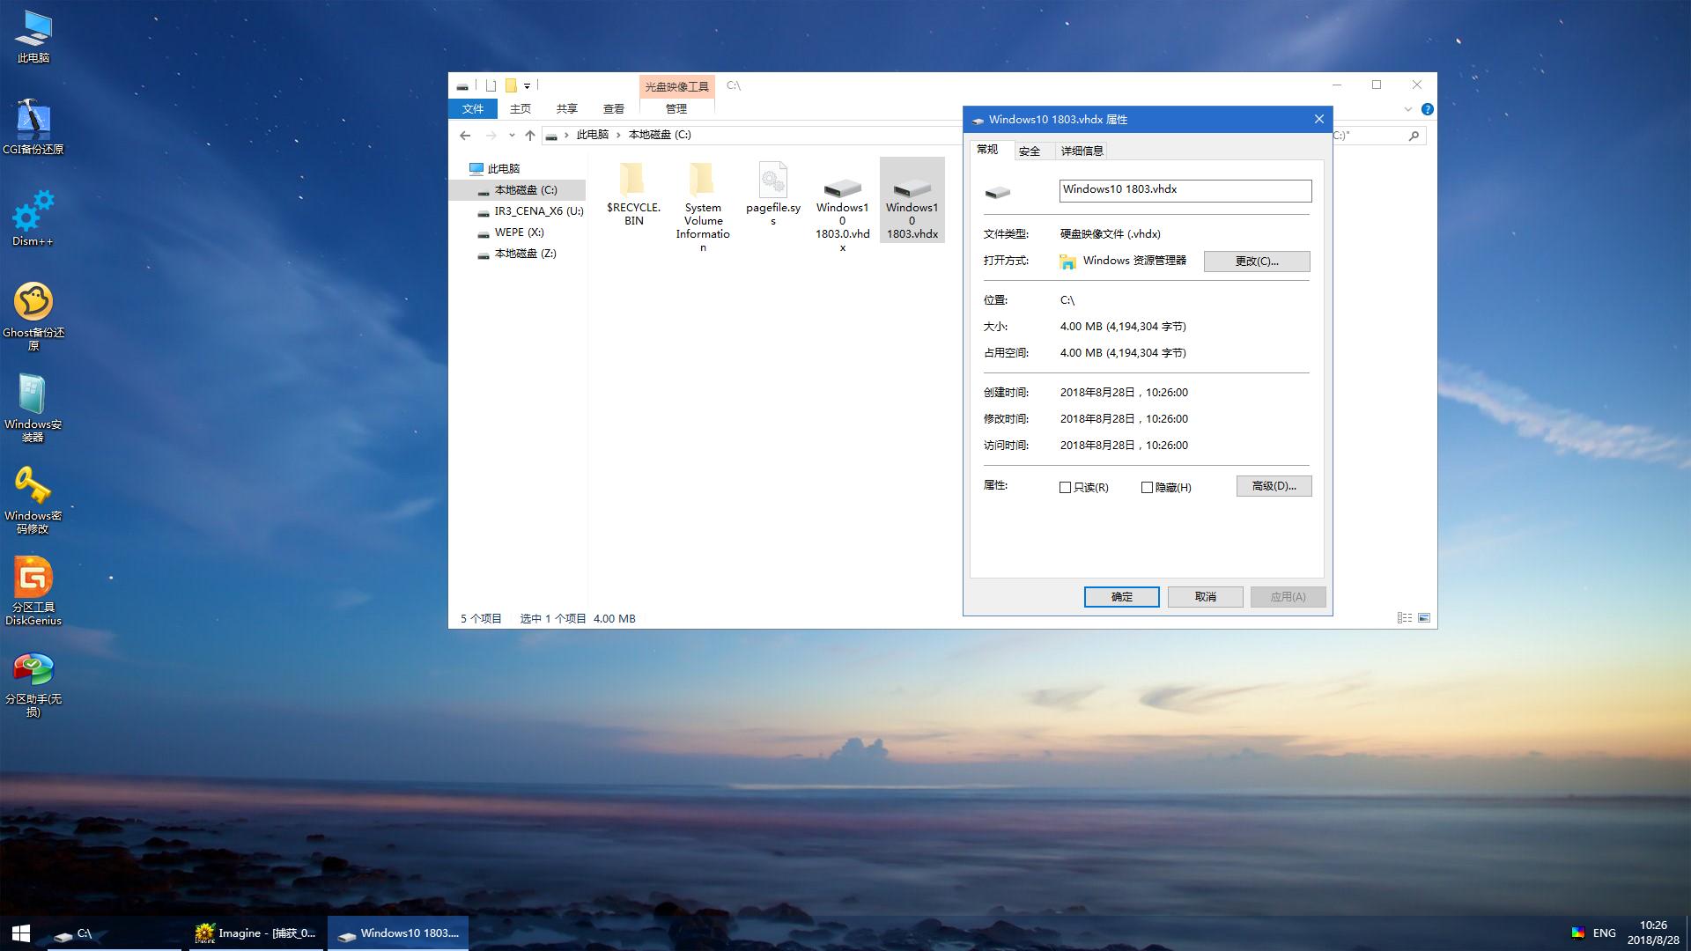Open Windows安装器 desktop icon
This screenshot has height=951, width=1691.
point(33,409)
